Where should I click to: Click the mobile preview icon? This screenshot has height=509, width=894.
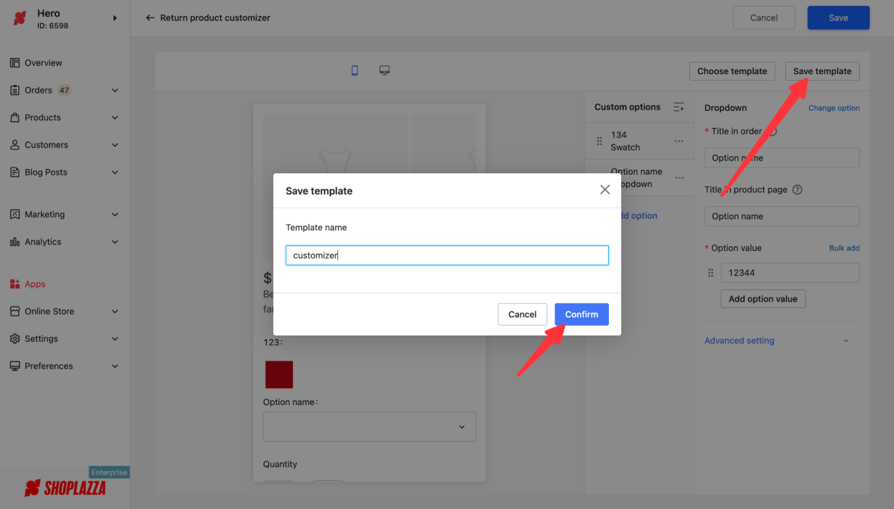coord(355,71)
